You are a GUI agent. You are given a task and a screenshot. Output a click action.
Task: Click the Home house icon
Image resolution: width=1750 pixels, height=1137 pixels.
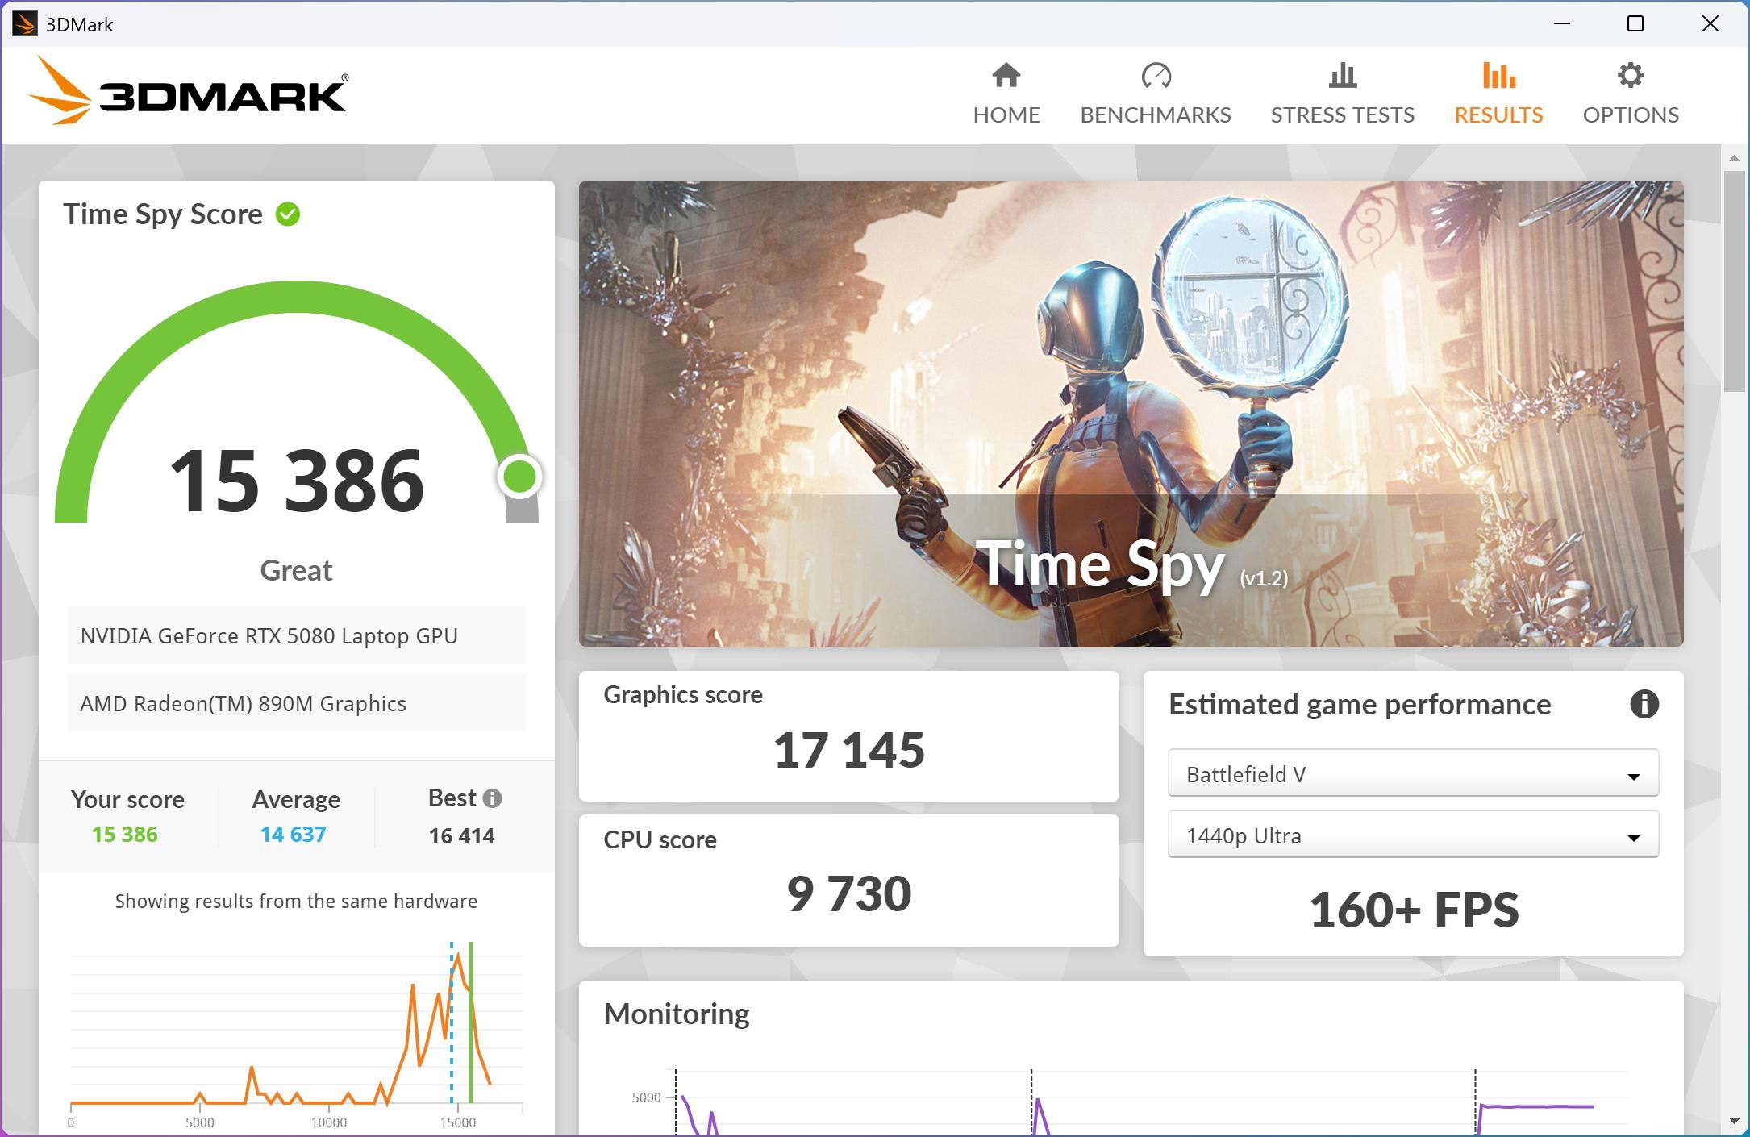click(x=1006, y=76)
